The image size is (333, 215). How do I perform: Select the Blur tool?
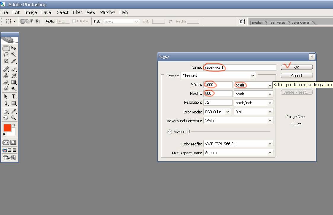point(6,89)
